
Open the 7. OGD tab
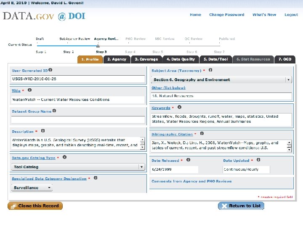[x=285, y=59]
